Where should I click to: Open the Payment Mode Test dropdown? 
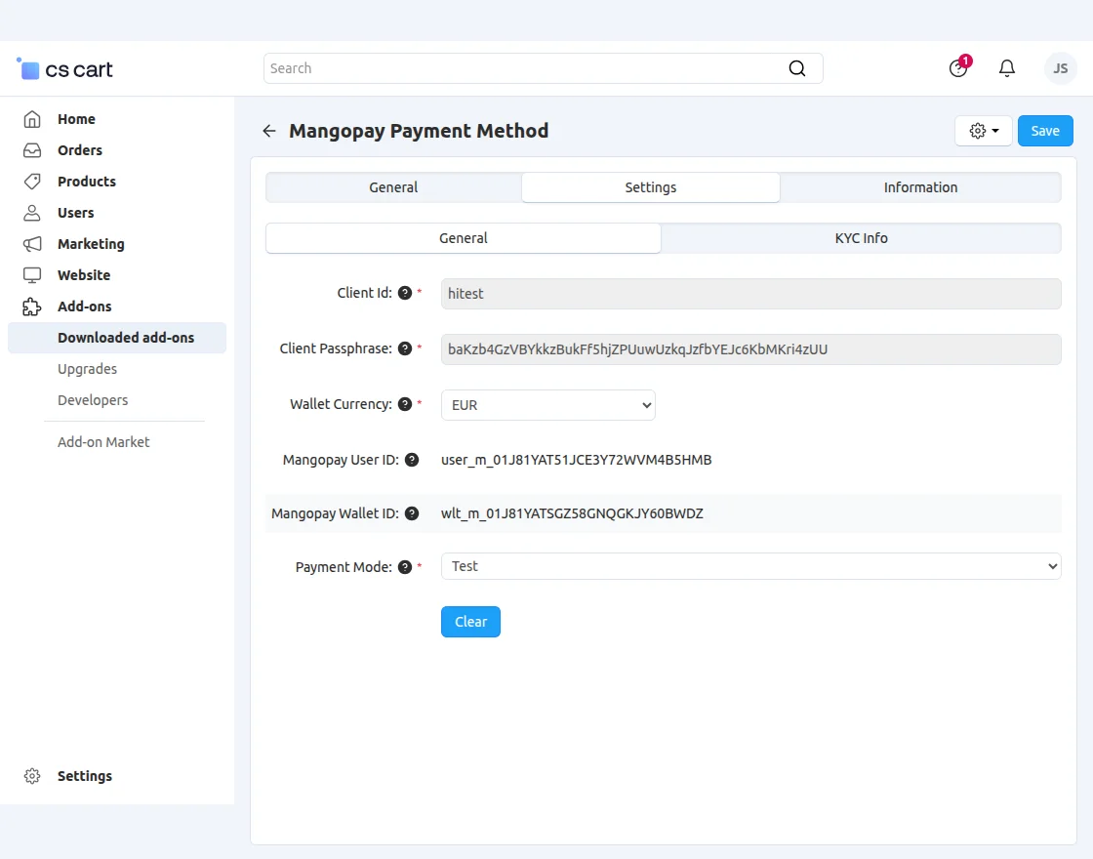750,566
